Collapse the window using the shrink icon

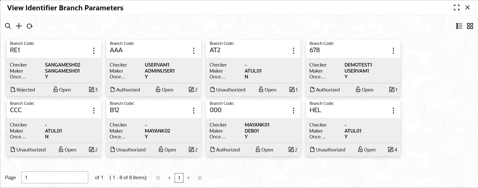[456, 8]
